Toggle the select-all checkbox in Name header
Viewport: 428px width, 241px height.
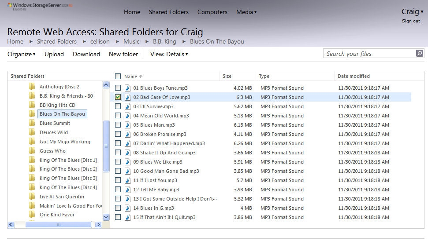point(118,76)
